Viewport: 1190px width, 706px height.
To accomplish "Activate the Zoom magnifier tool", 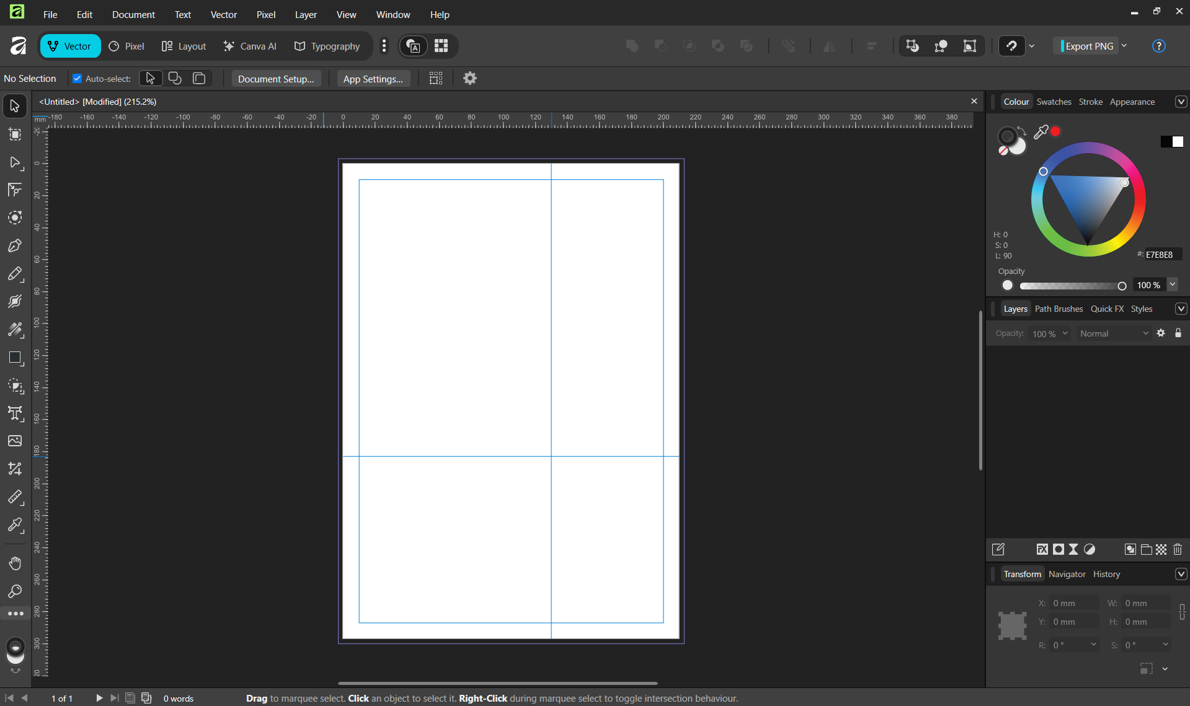I will tap(15, 591).
